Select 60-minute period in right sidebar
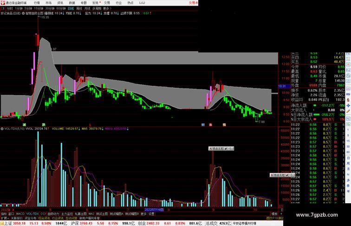Screen dimensions: 351x226 (348, 152)
